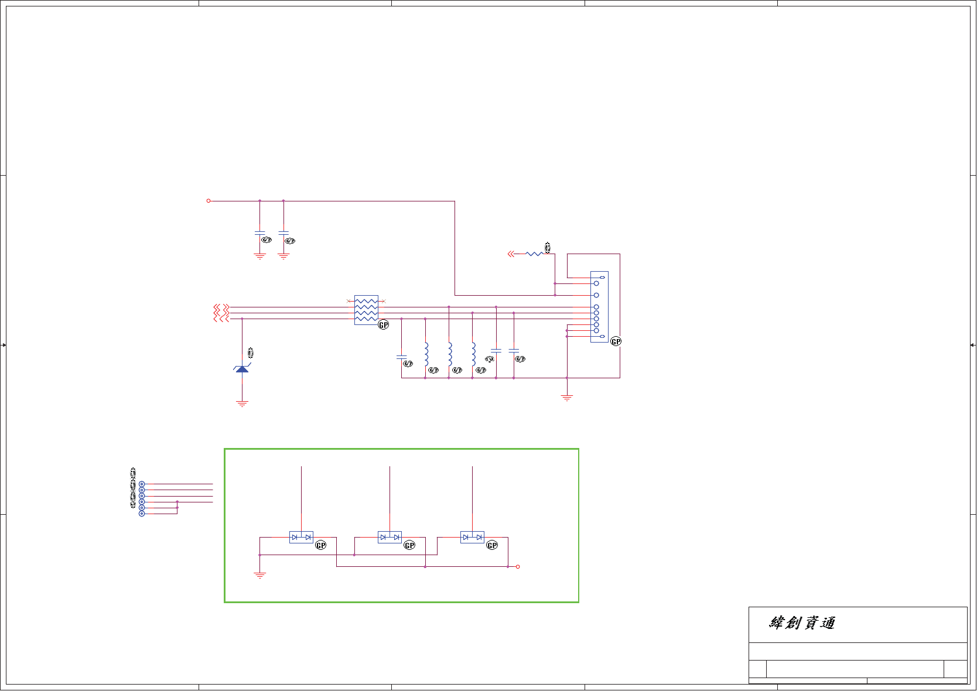The image size is (977, 691).
Task: Click the GP marker beside the right diode array
Action: (492, 545)
